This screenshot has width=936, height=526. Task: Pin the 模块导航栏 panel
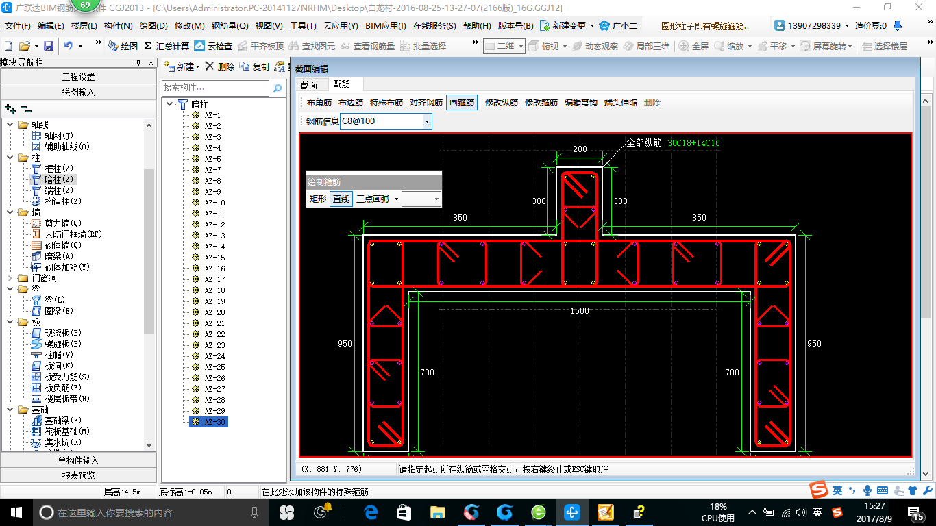(138, 63)
